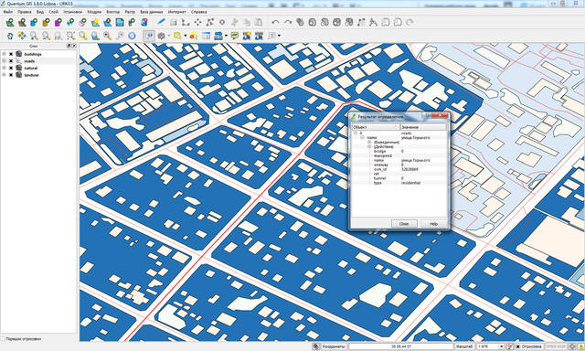Click the Zoom to Layer icon
Screen dimensions: 585x351
pyautogui.click(x=95, y=36)
